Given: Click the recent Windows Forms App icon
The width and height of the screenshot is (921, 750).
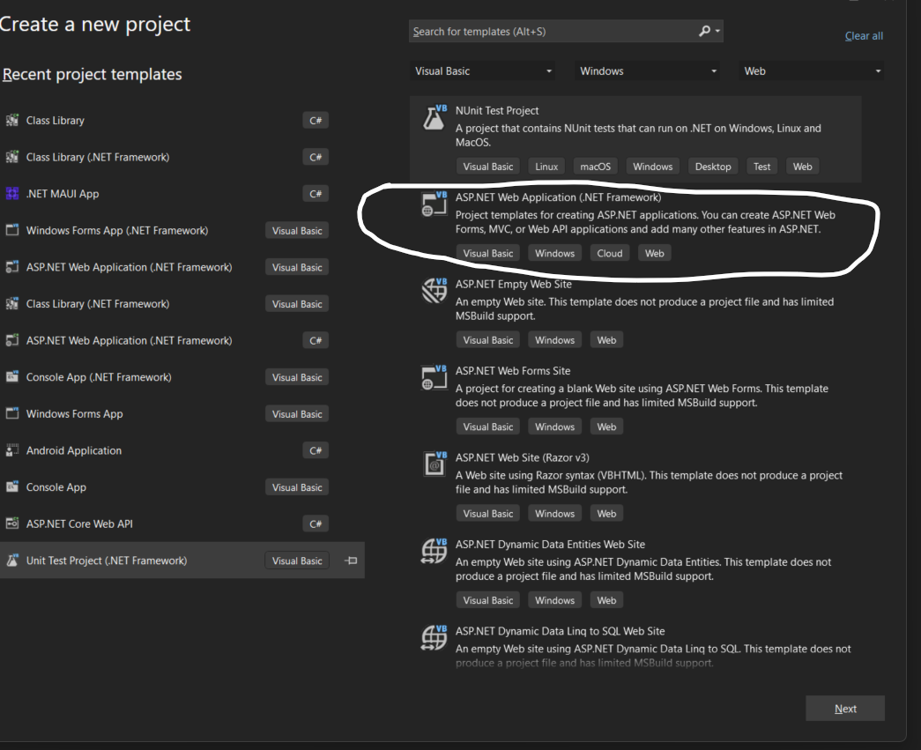Looking at the screenshot, I should [12, 413].
